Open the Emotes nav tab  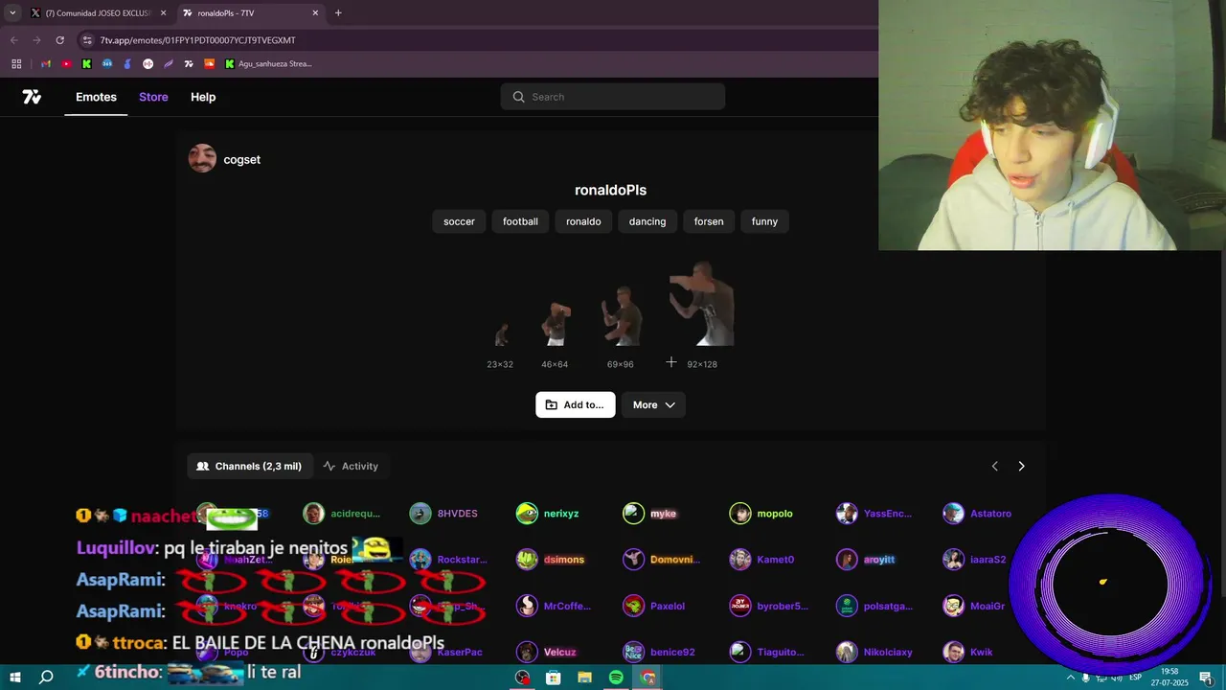click(x=96, y=97)
